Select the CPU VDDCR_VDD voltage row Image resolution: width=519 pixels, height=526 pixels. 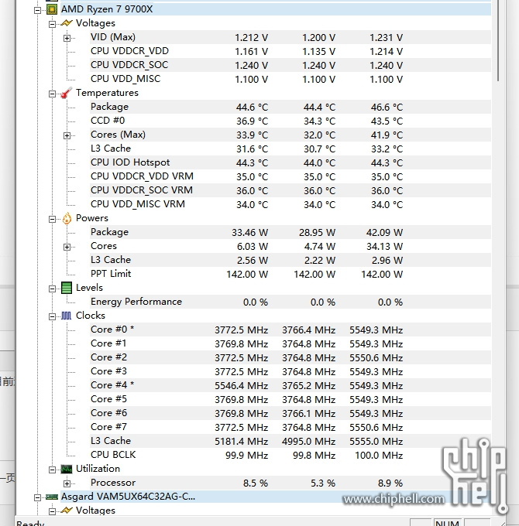(x=290, y=51)
